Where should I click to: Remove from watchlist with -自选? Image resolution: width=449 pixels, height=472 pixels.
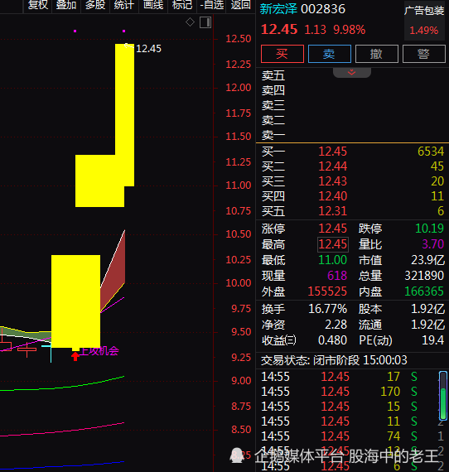click(x=212, y=5)
